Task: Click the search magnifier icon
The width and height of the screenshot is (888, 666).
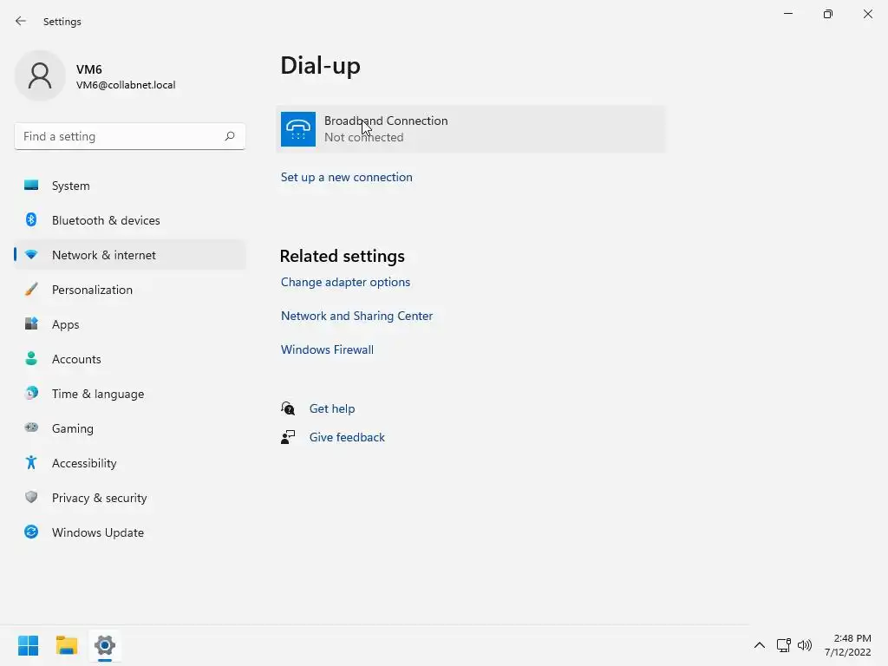Action: pyautogui.click(x=230, y=136)
